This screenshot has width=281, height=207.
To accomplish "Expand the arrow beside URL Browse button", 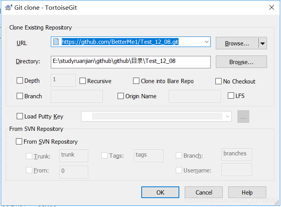I will 262,43.
